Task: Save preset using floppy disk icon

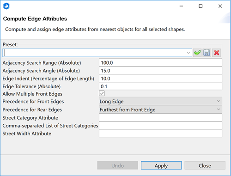Action: (207, 53)
